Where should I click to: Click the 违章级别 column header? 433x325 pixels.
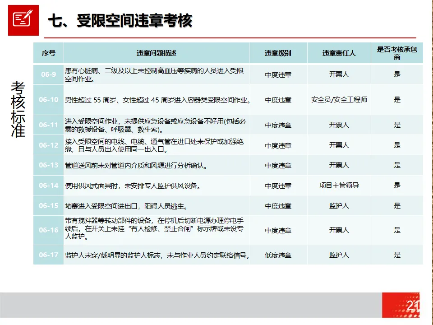[278, 53]
